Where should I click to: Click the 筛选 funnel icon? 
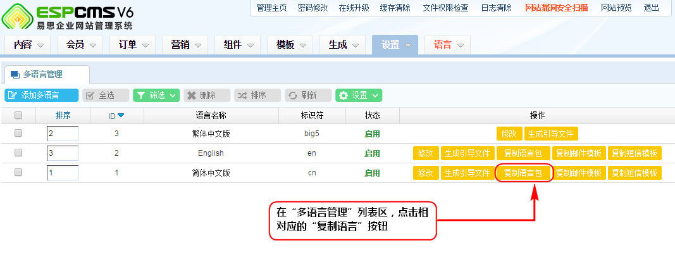141,96
